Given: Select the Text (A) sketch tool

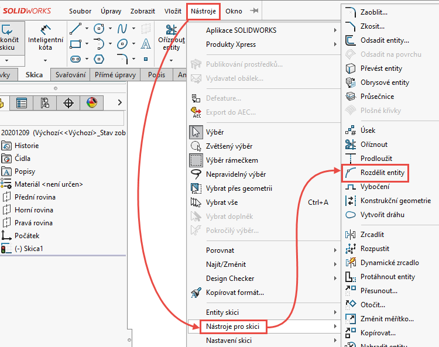Looking at the screenshot, I should pos(146,44).
